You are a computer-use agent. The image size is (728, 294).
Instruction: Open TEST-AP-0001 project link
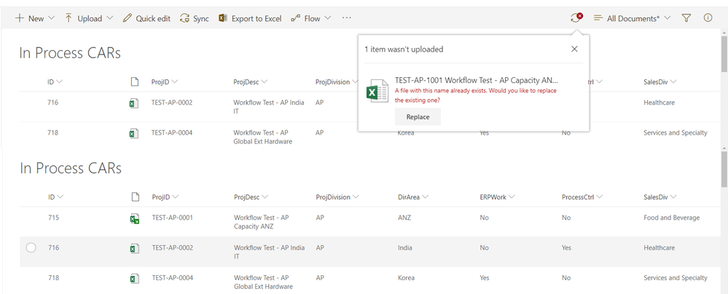(172, 218)
